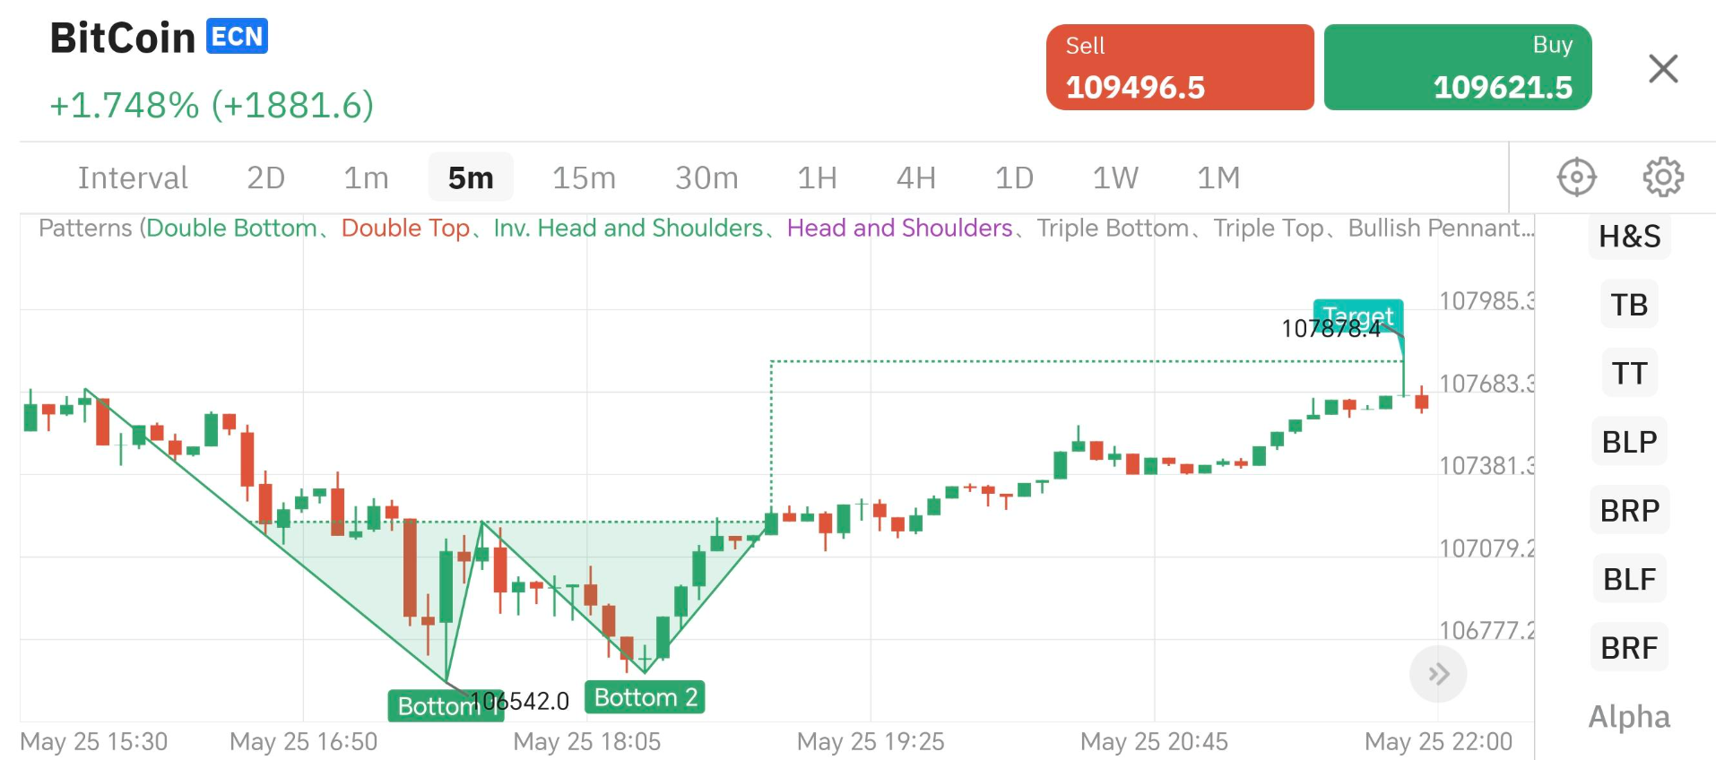Image resolution: width=1716 pixels, height=760 pixels.
Task: Toggle BLF bullish flag pattern
Action: 1629,579
